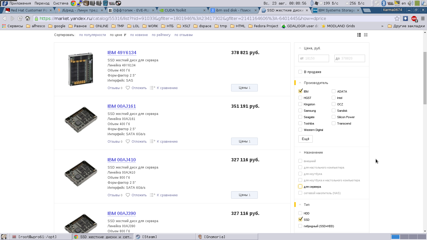Tick the Samsung manufacturer checkbox
Viewport: 427px width, 240px height.
pyautogui.click(x=300, y=110)
